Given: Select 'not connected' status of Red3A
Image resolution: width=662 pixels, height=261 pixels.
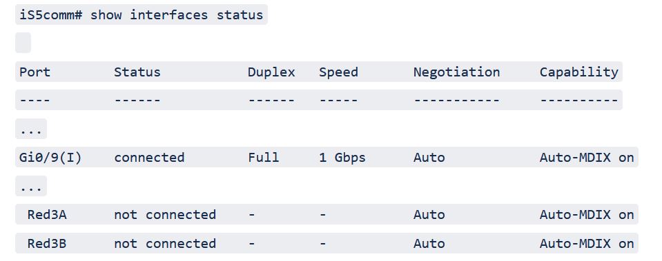Looking at the screenshot, I should coord(165,215).
